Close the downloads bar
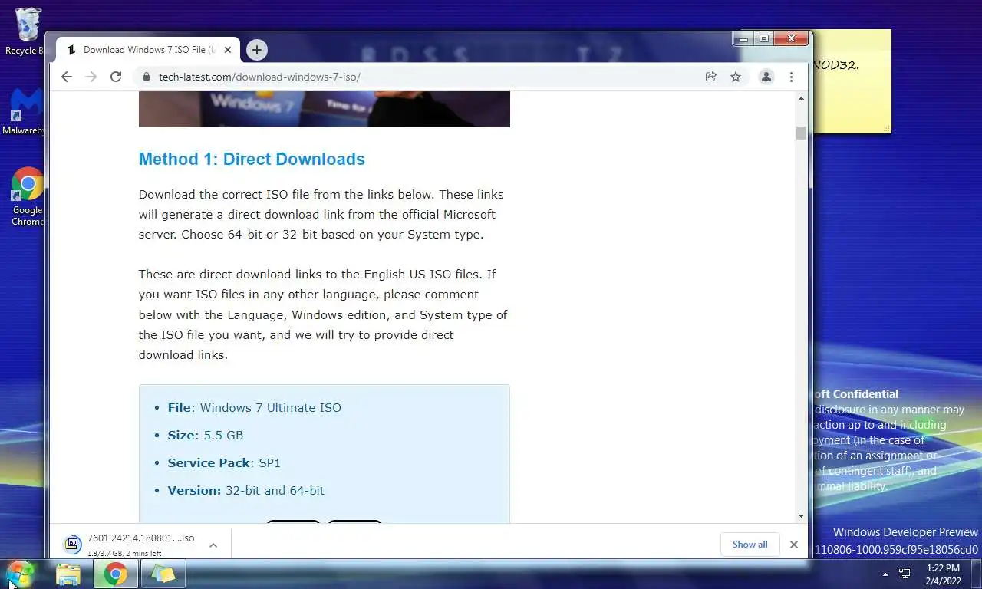The width and height of the screenshot is (982, 589). [x=794, y=545]
